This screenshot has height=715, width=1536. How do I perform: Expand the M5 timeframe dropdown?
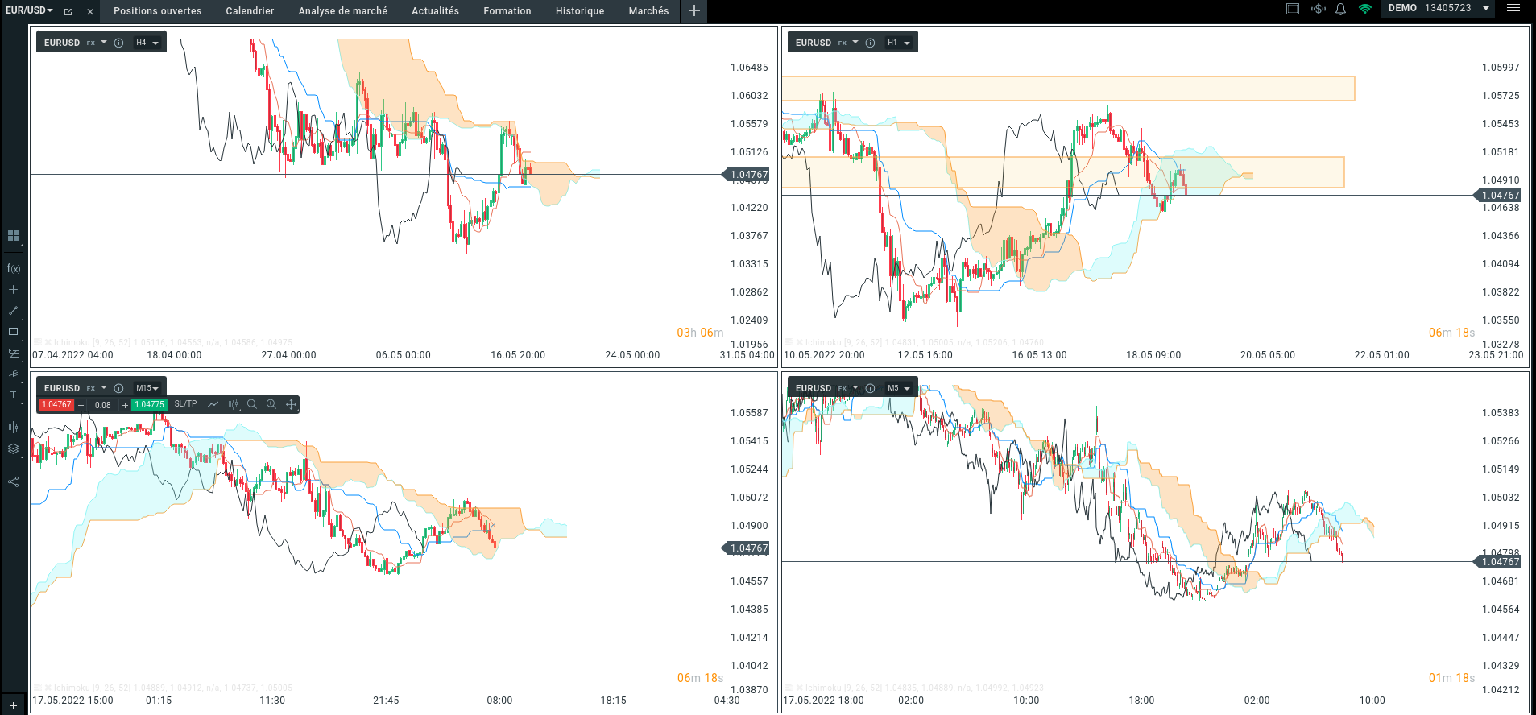coord(899,388)
